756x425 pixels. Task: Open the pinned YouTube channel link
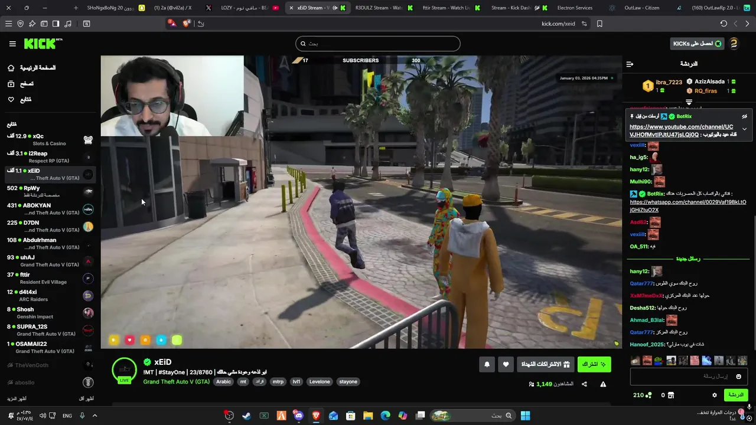(681, 130)
